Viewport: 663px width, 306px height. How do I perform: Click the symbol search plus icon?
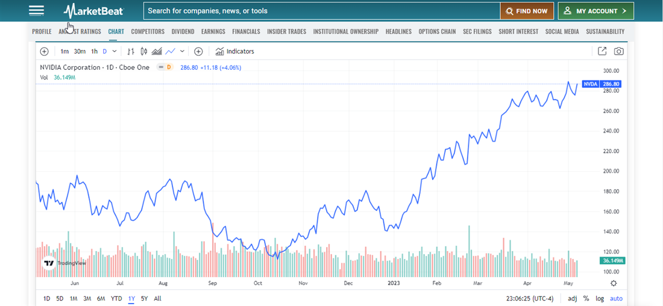44,52
